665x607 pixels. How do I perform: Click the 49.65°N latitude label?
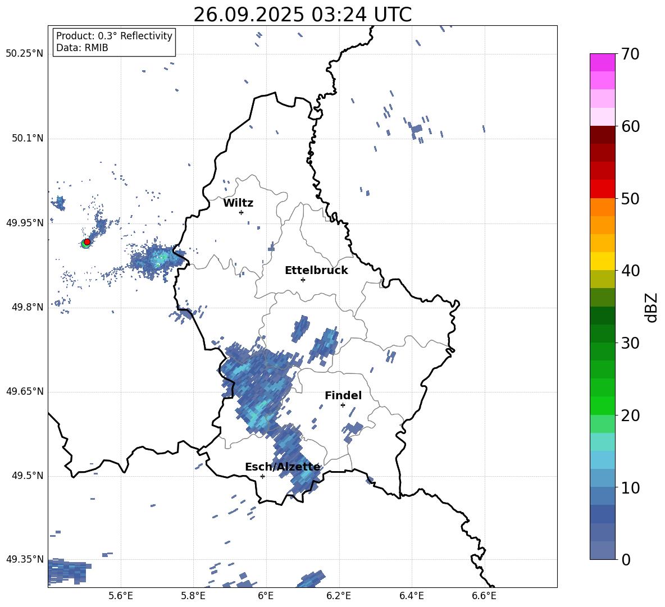click(25, 391)
